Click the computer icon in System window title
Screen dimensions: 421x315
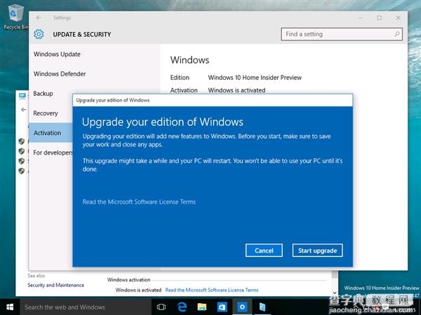[x=22, y=96]
